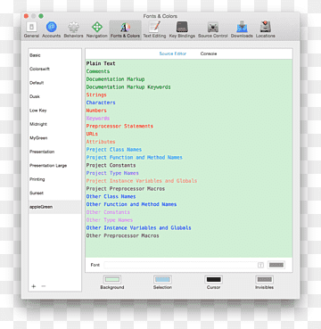Image resolution: width=321 pixels, height=329 pixels.
Task: Select the appleGreen theme
Action: pos(54,207)
